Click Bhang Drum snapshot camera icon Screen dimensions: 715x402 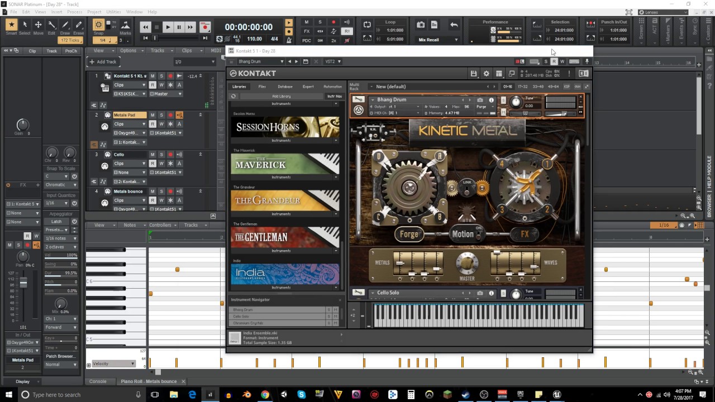480,100
